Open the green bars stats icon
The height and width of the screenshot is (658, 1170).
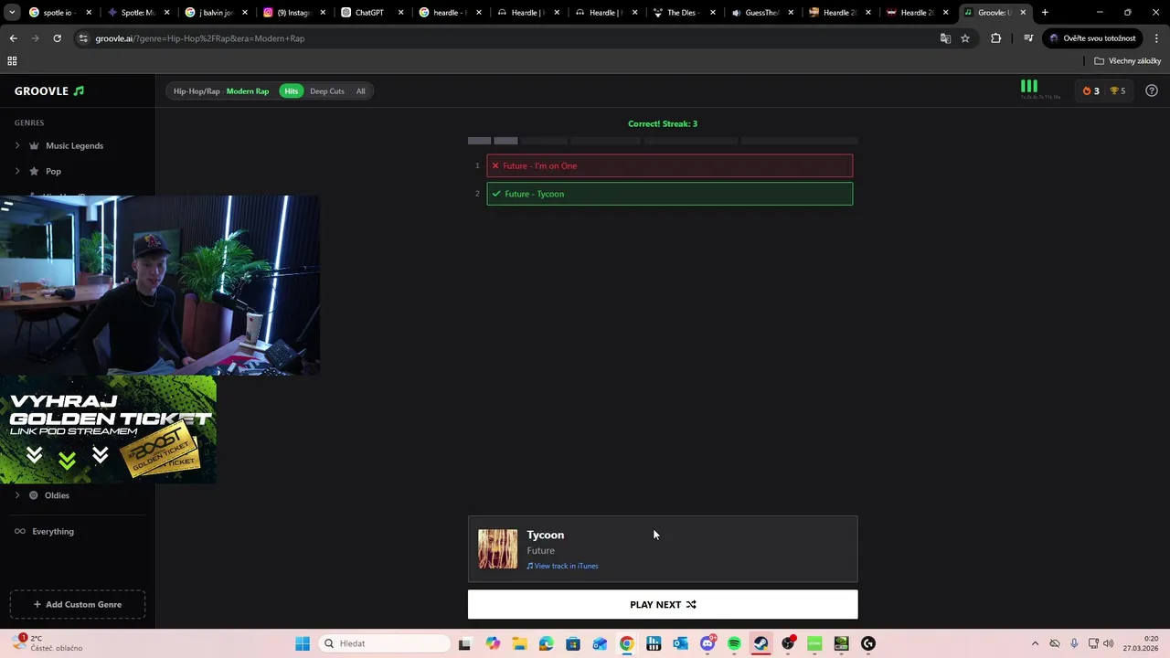pyautogui.click(x=1029, y=87)
